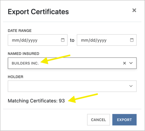Focus the end date mm/dd/yyyy field
The width and height of the screenshot is (145, 131).
107,40
